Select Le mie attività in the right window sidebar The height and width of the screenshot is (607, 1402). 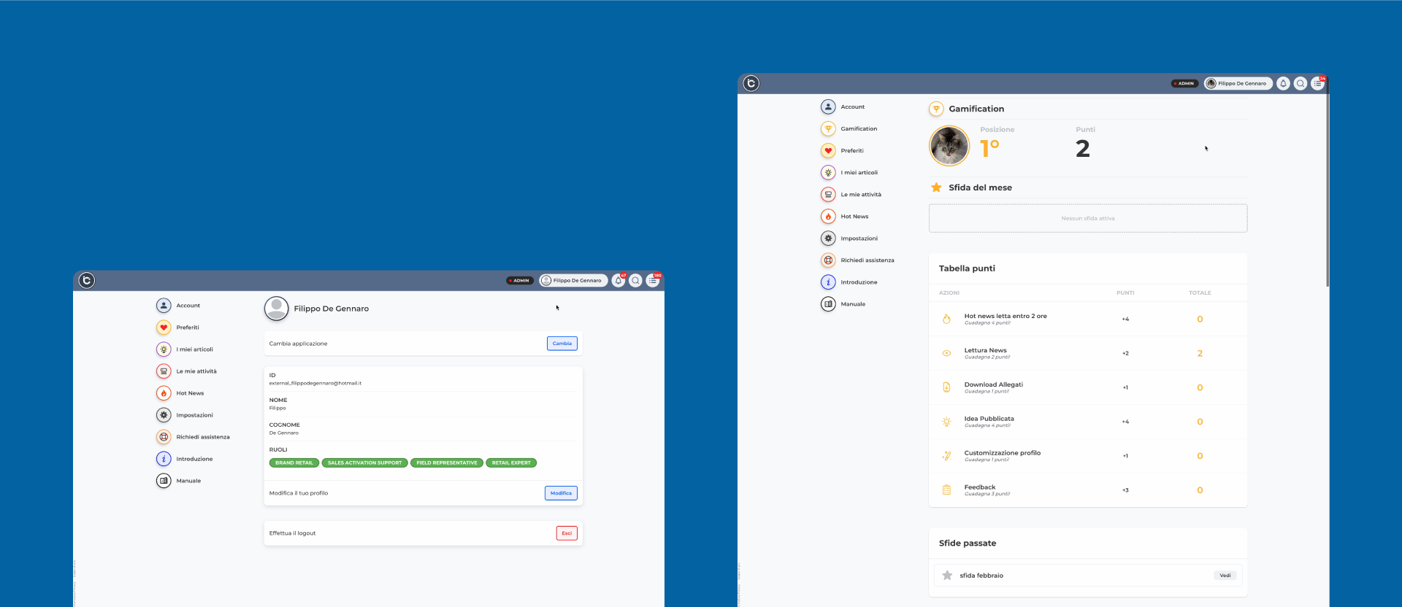(861, 195)
